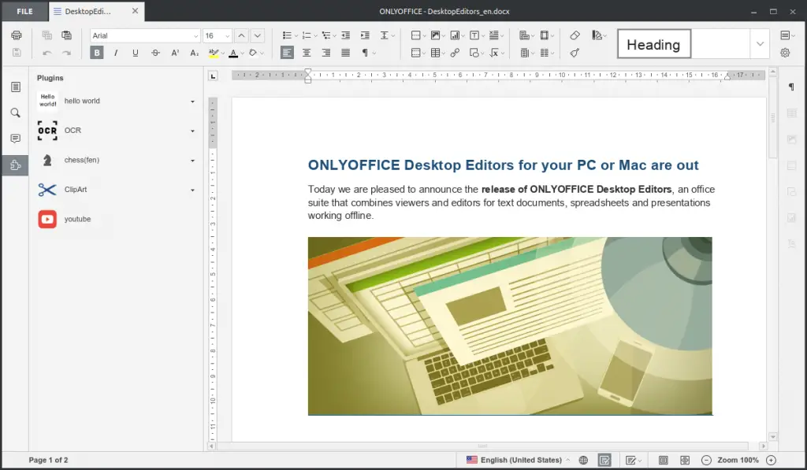The height and width of the screenshot is (470, 807).
Task: Insert a chart into the document
Action: coord(456,35)
